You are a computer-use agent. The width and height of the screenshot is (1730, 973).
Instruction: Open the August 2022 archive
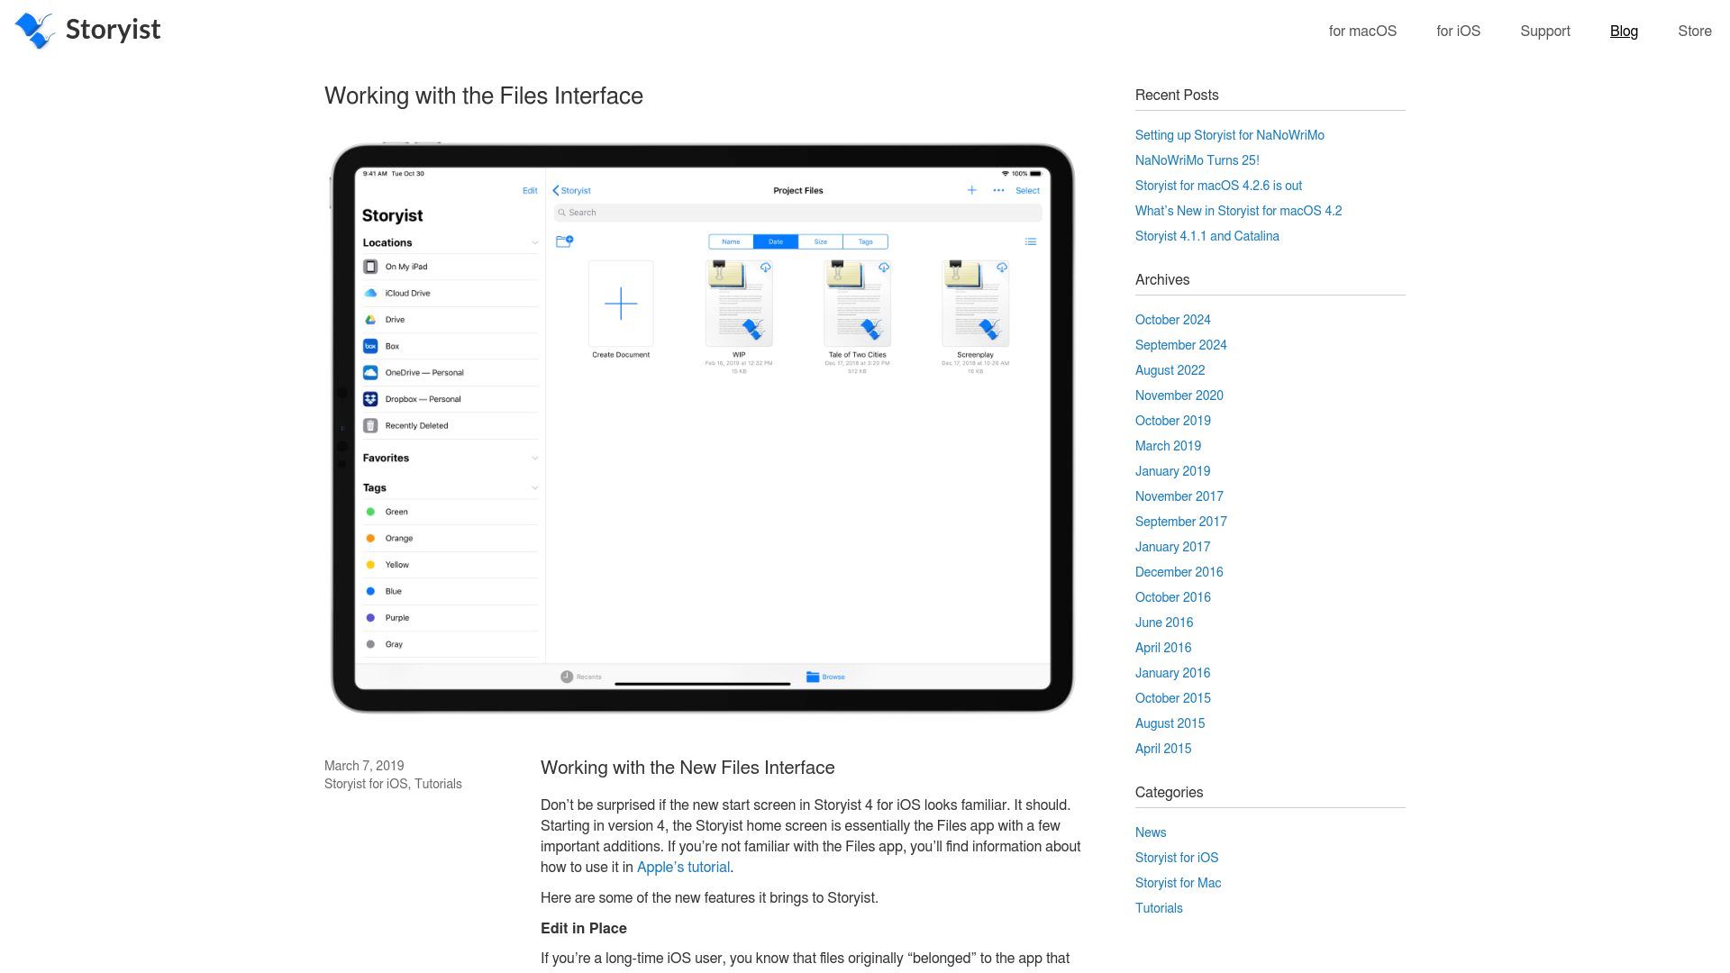click(x=1170, y=370)
